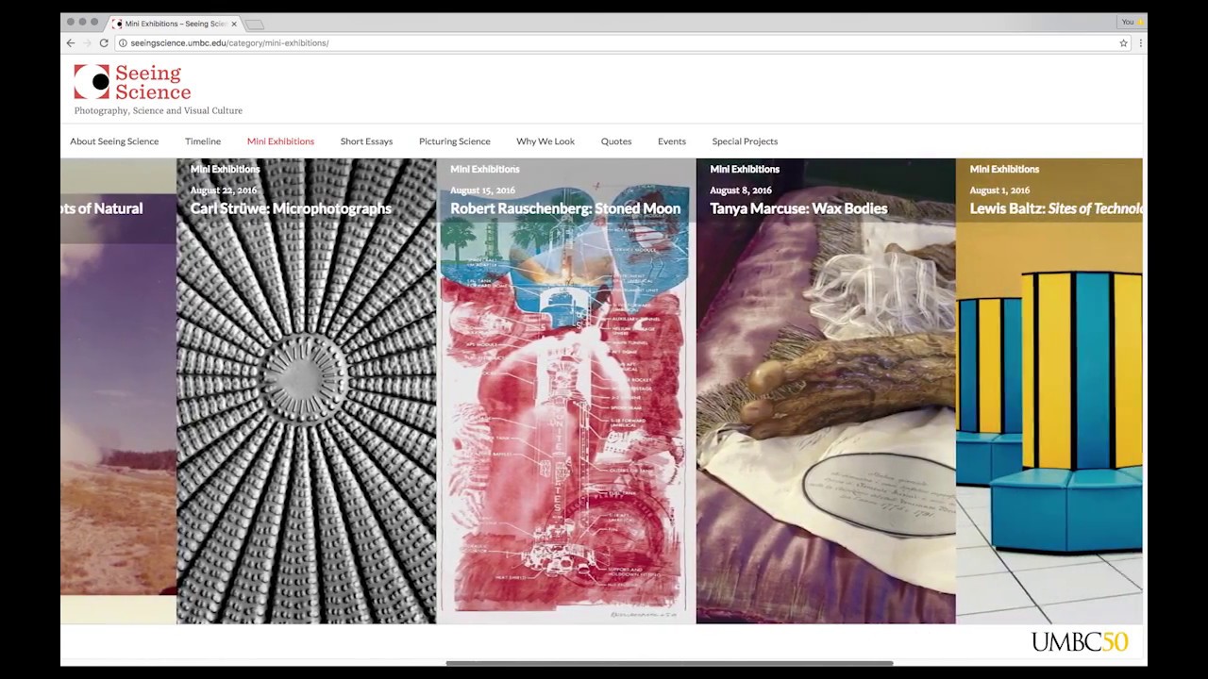Close the Mini Exhibitions browser tab
This screenshot has width=1208, height=679.
tap(234, 24)
